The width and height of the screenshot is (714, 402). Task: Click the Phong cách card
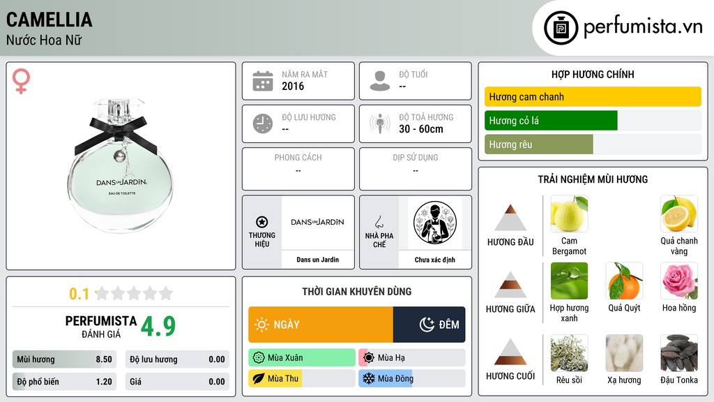coord(298,169)
